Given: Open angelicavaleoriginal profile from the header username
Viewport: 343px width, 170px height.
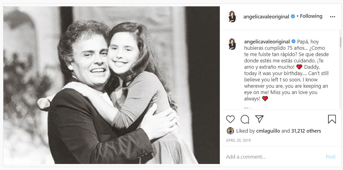Looking at the screenshot, I should pyautogui.click(x=266, y=17).
